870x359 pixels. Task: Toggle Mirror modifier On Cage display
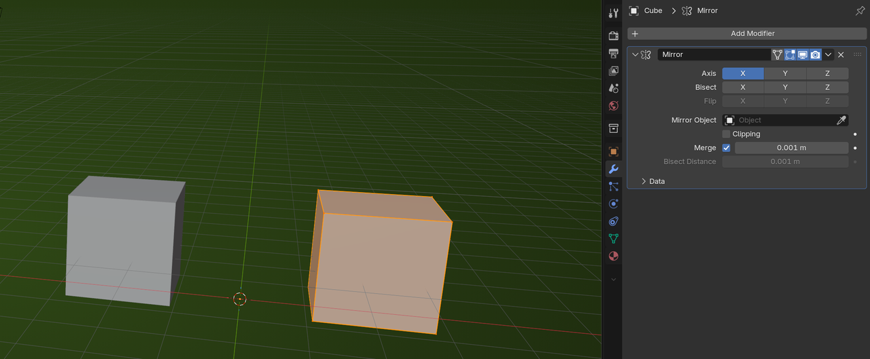[777, 54]
